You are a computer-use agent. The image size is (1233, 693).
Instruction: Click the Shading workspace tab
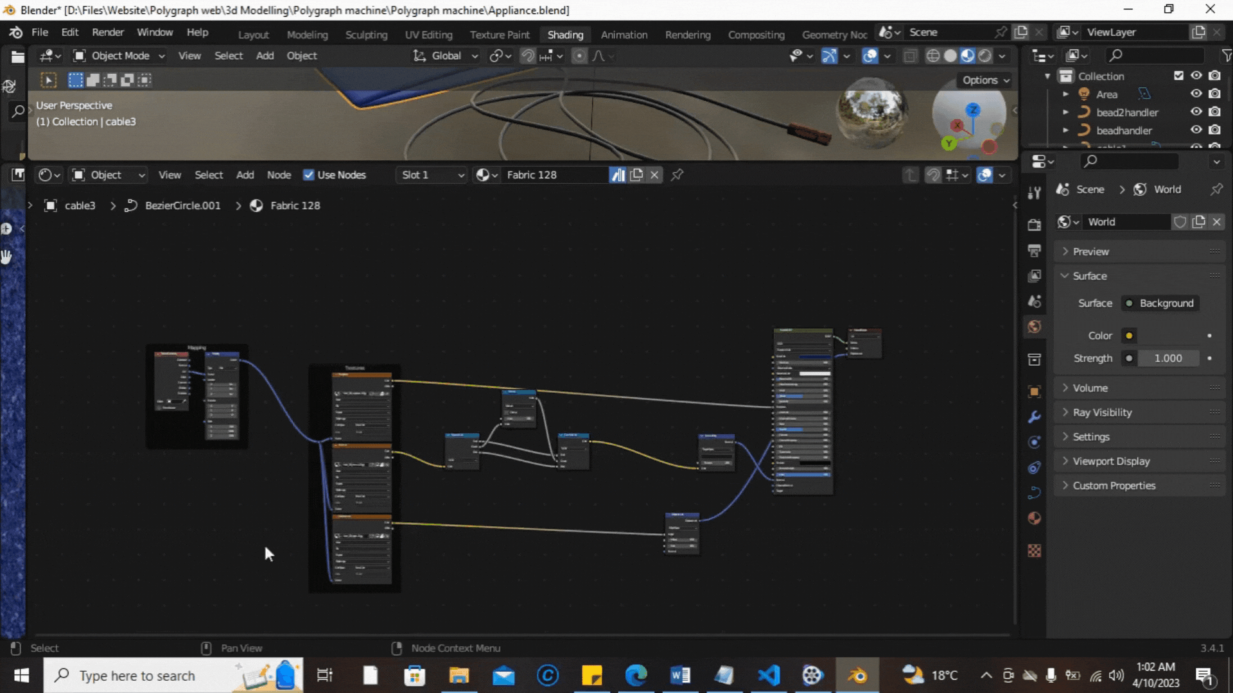pos(565,34)
